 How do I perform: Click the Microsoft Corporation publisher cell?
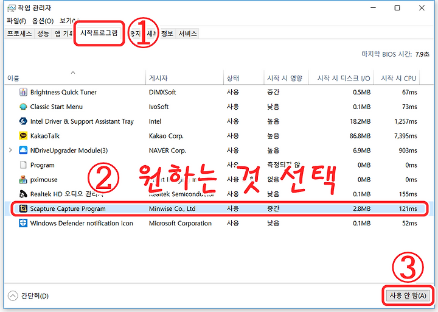point(180,223)
